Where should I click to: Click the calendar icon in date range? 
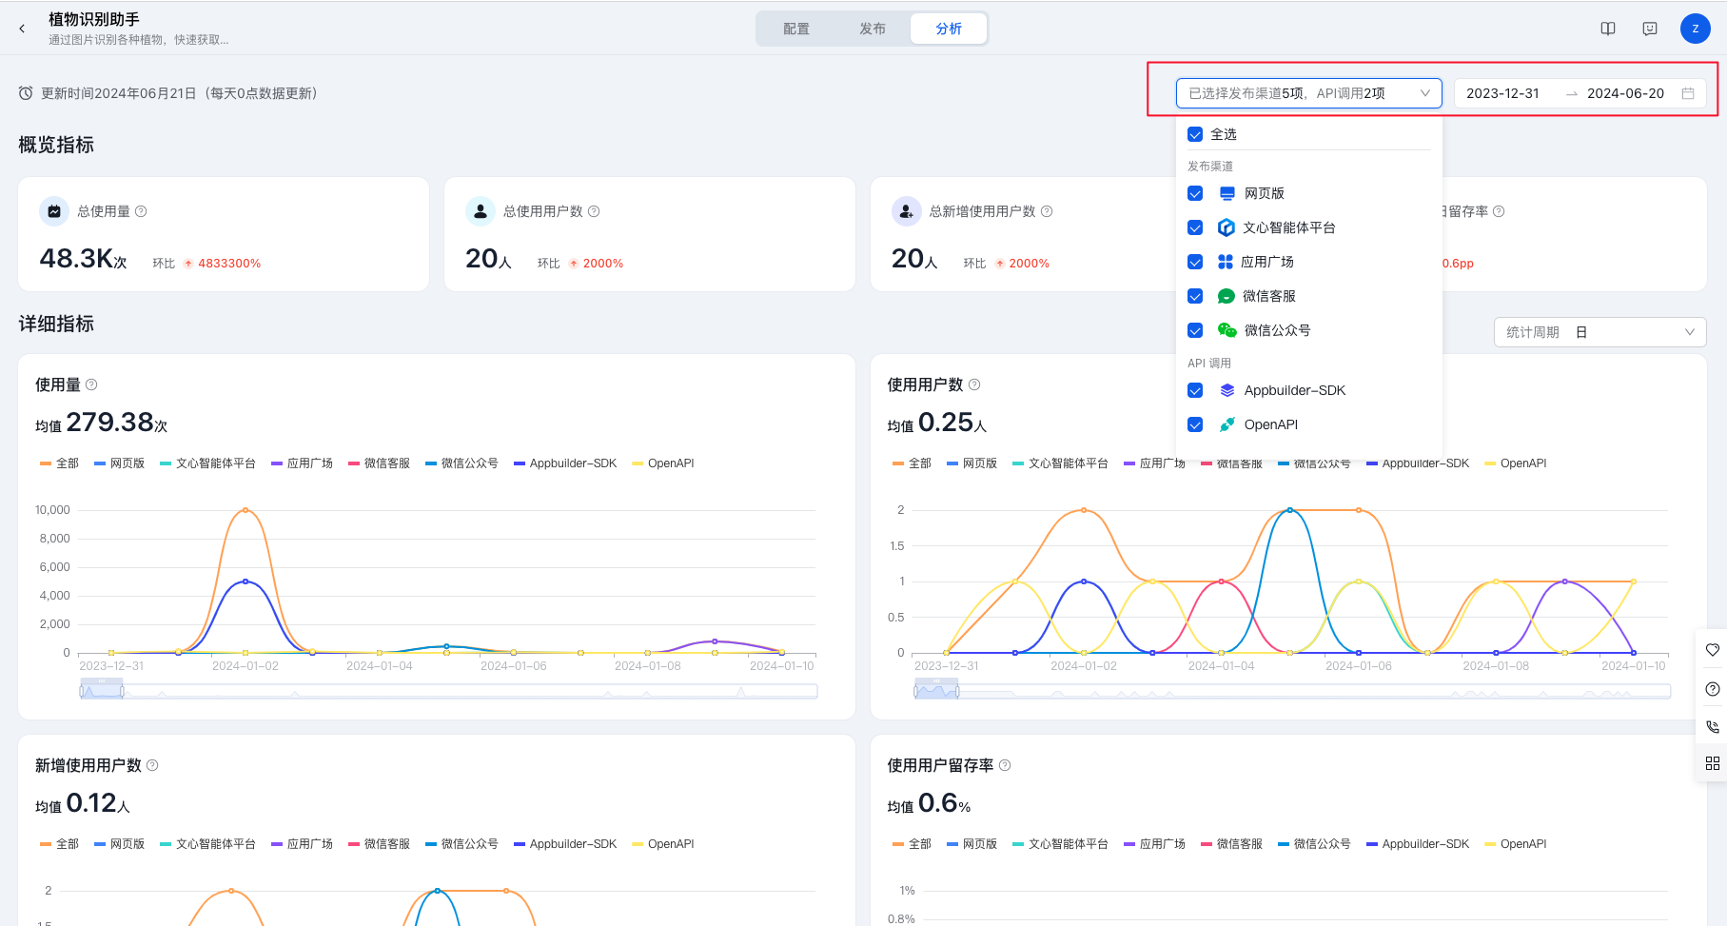click(x=1688, y=93)
